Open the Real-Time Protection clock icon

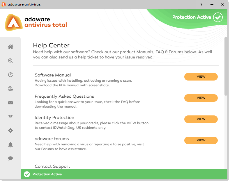pos(10,75)
